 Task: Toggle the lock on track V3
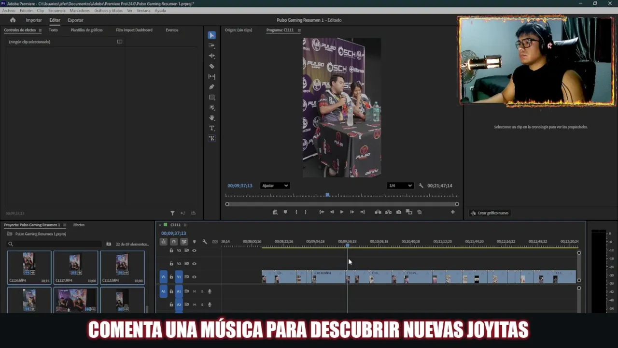[x=171, y=250]
